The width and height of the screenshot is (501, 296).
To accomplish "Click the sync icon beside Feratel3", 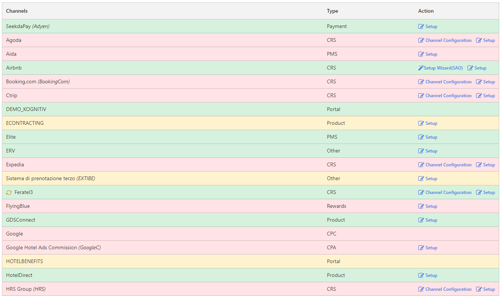I will coord(9,192).
